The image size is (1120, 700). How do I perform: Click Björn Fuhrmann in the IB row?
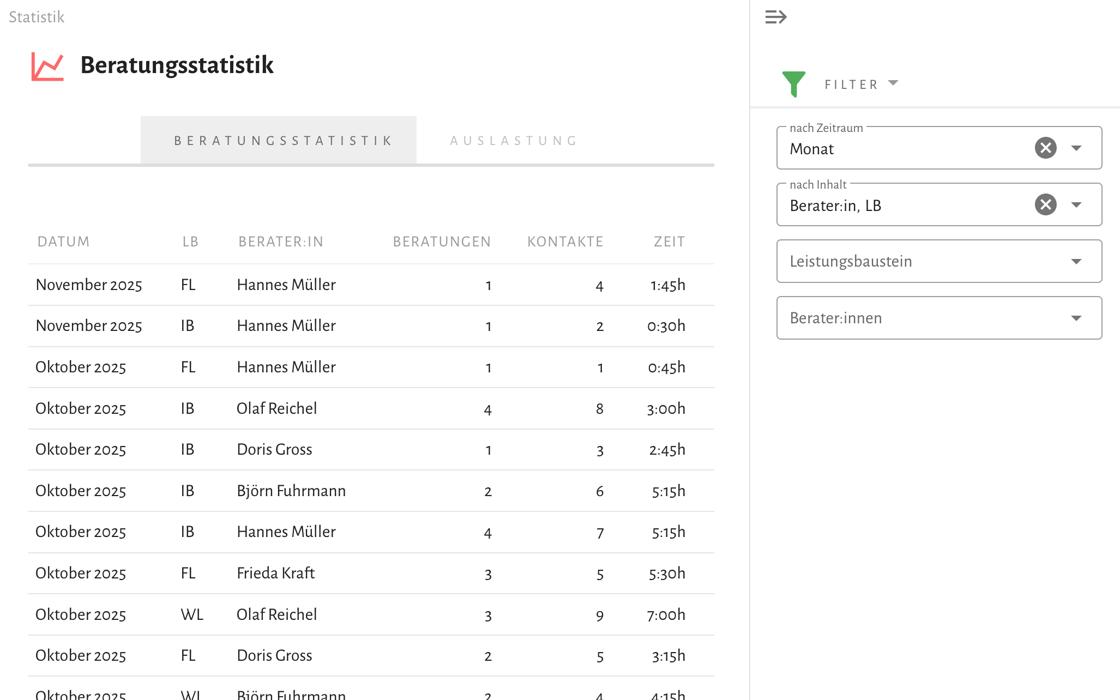coord(291,491)
